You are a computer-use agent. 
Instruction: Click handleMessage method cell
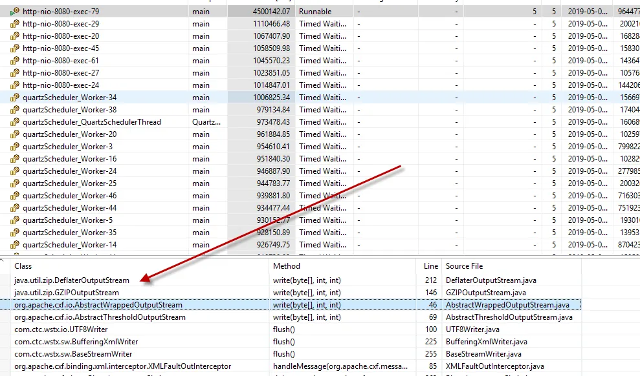click(x=340, y=366)
